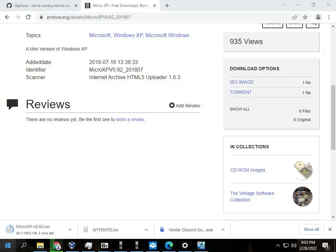
Task: Open File Explorer from taskbar
Action: click(40, 245)
